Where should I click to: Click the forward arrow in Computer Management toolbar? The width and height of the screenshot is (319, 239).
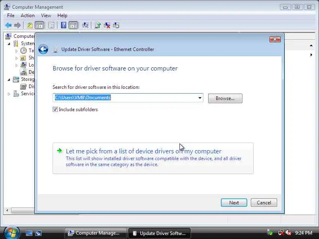pos(18,25)
